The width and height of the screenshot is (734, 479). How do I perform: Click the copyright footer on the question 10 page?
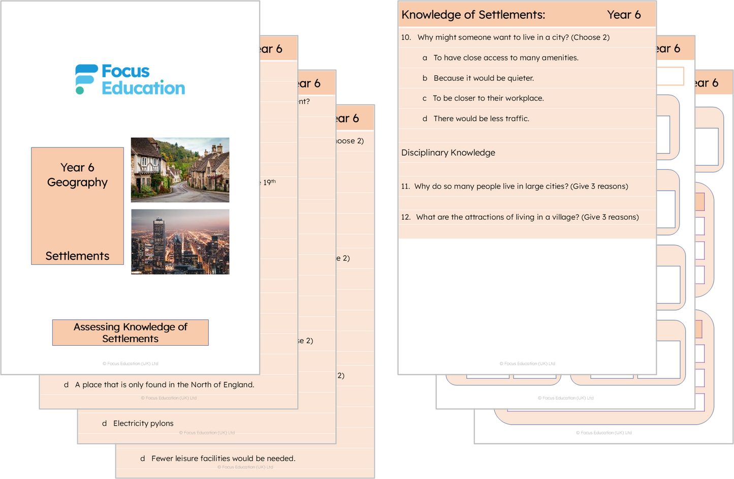point(527,364)
